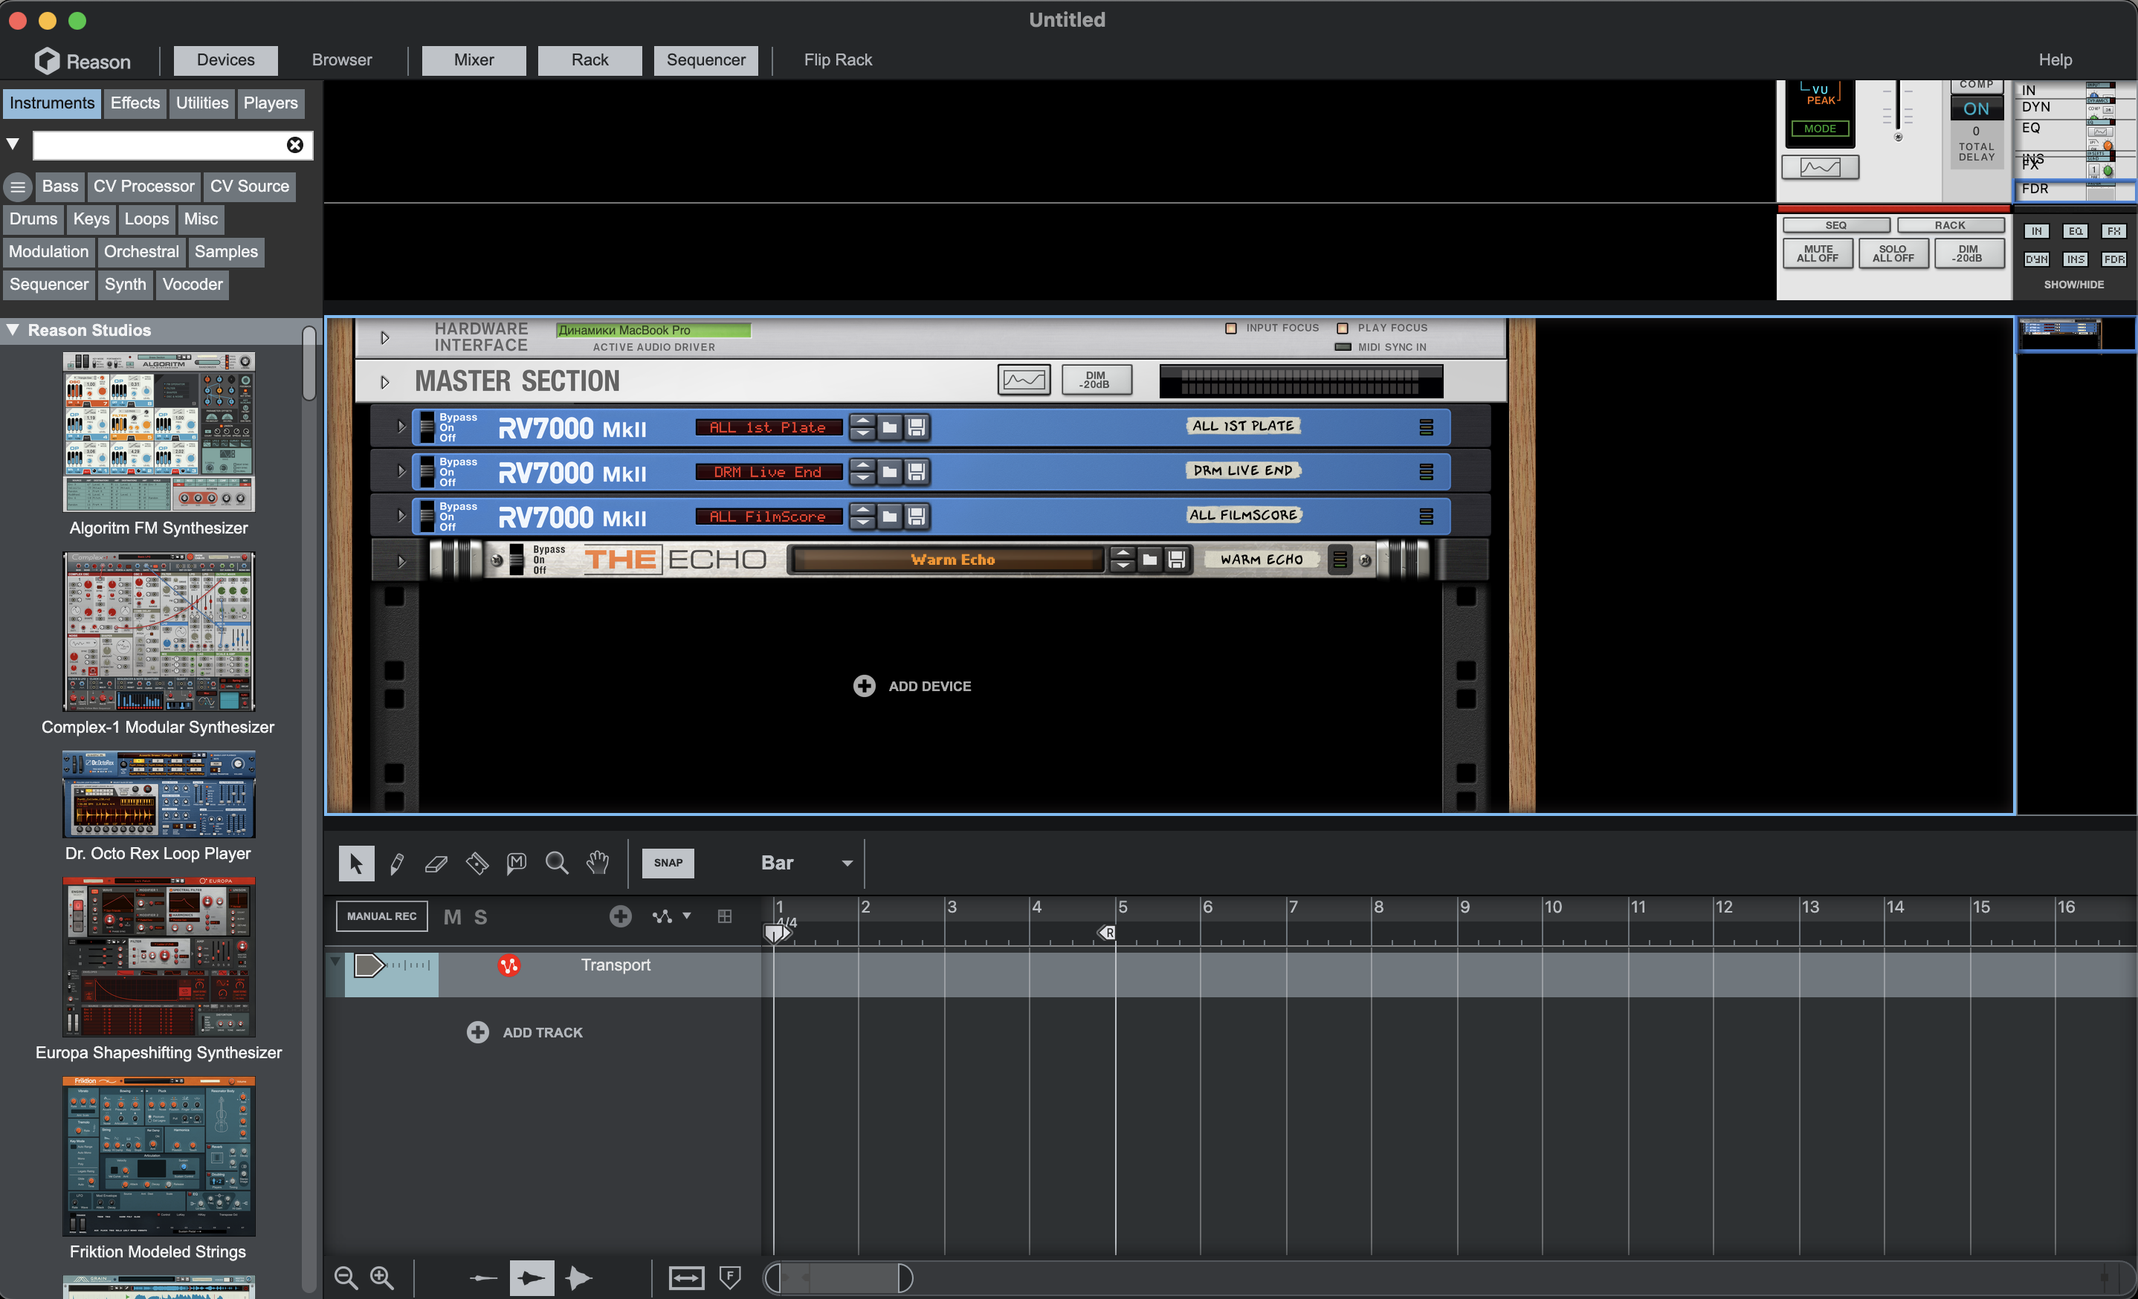This screenshot has height=1299, width=2138.
Task: Browse patch folder on ALL 1st Plate RV7000
Action: pos(889,427)
